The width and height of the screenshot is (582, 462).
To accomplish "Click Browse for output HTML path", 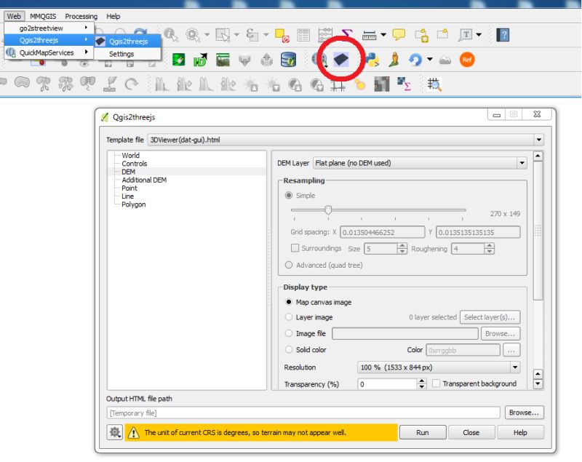I will [524, 413].
